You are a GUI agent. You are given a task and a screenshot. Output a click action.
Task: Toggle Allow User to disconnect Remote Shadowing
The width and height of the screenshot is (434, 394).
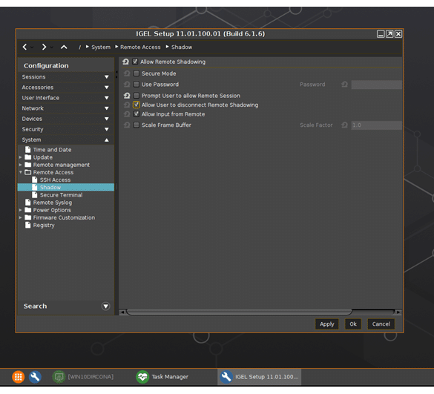[137, 105]
